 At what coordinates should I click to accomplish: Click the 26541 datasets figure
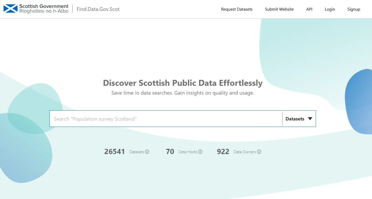pos(114,151)
